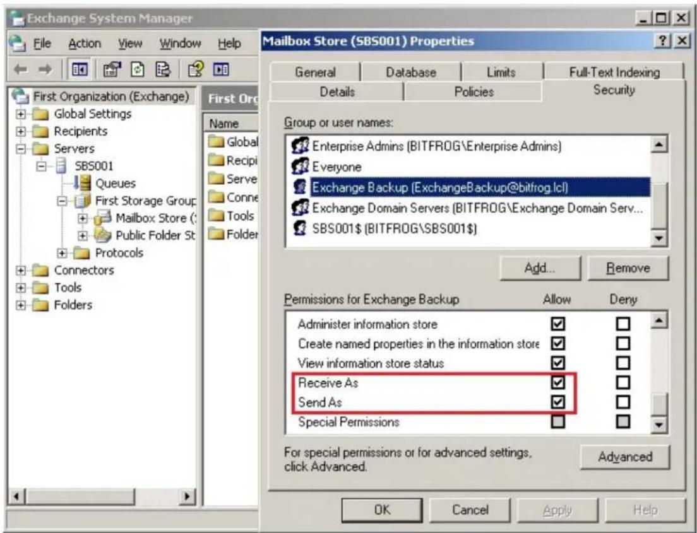Toggle the Allow checkbox for Receive As
The height and width of the screenshot is (533, 697).
point(558,382)
